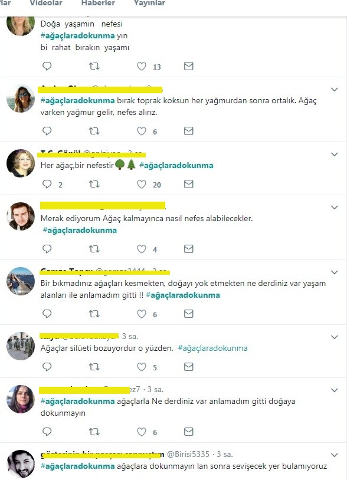The image size is (347, 480).
Task: Open #ağaçlaradokunma hashtag in "Her ağaç" tweet
Action: tap(176, 165)
